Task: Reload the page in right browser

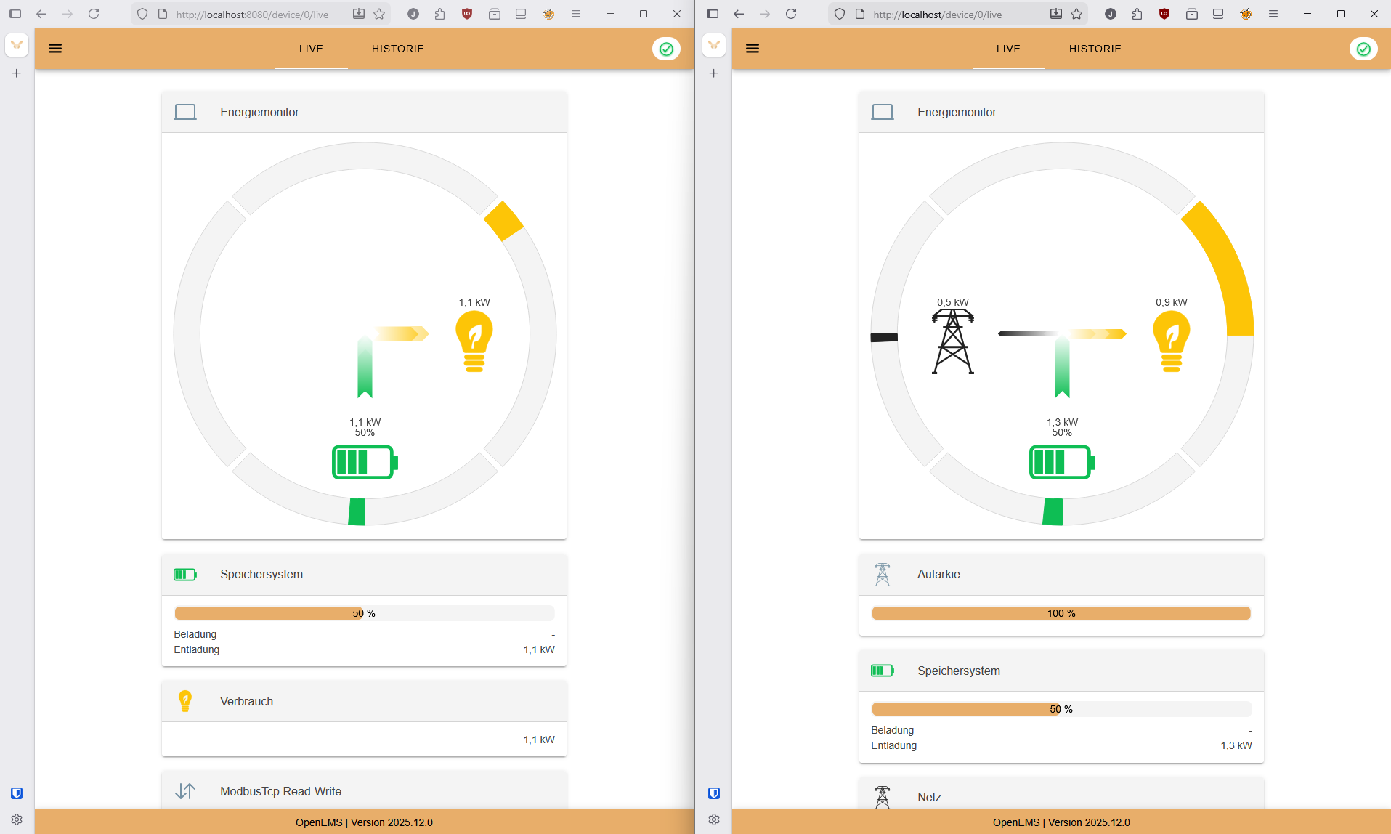Action: coord(791,14)
